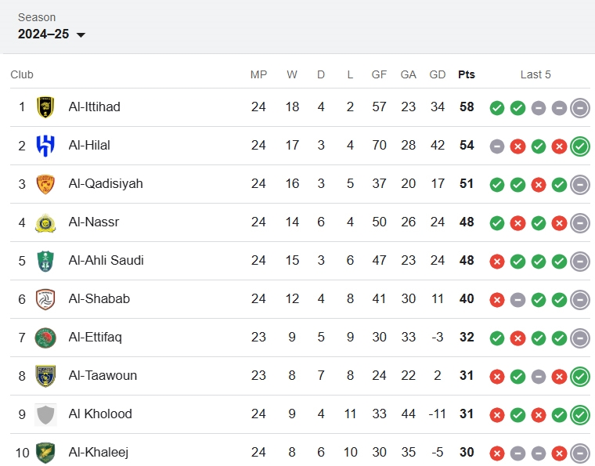Click Al-Ittihad's most recent draw indicator
The image size is (595, 466).
point(579,108)
